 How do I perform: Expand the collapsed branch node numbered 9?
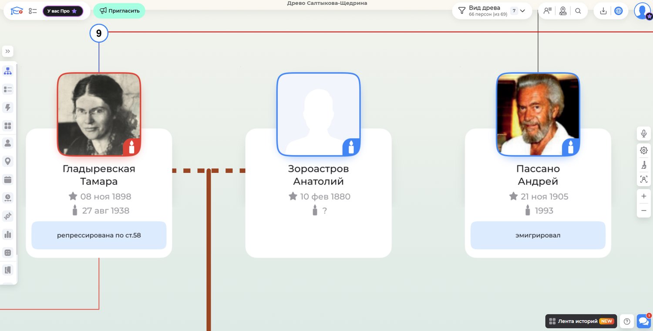click(x=99, y=33)
